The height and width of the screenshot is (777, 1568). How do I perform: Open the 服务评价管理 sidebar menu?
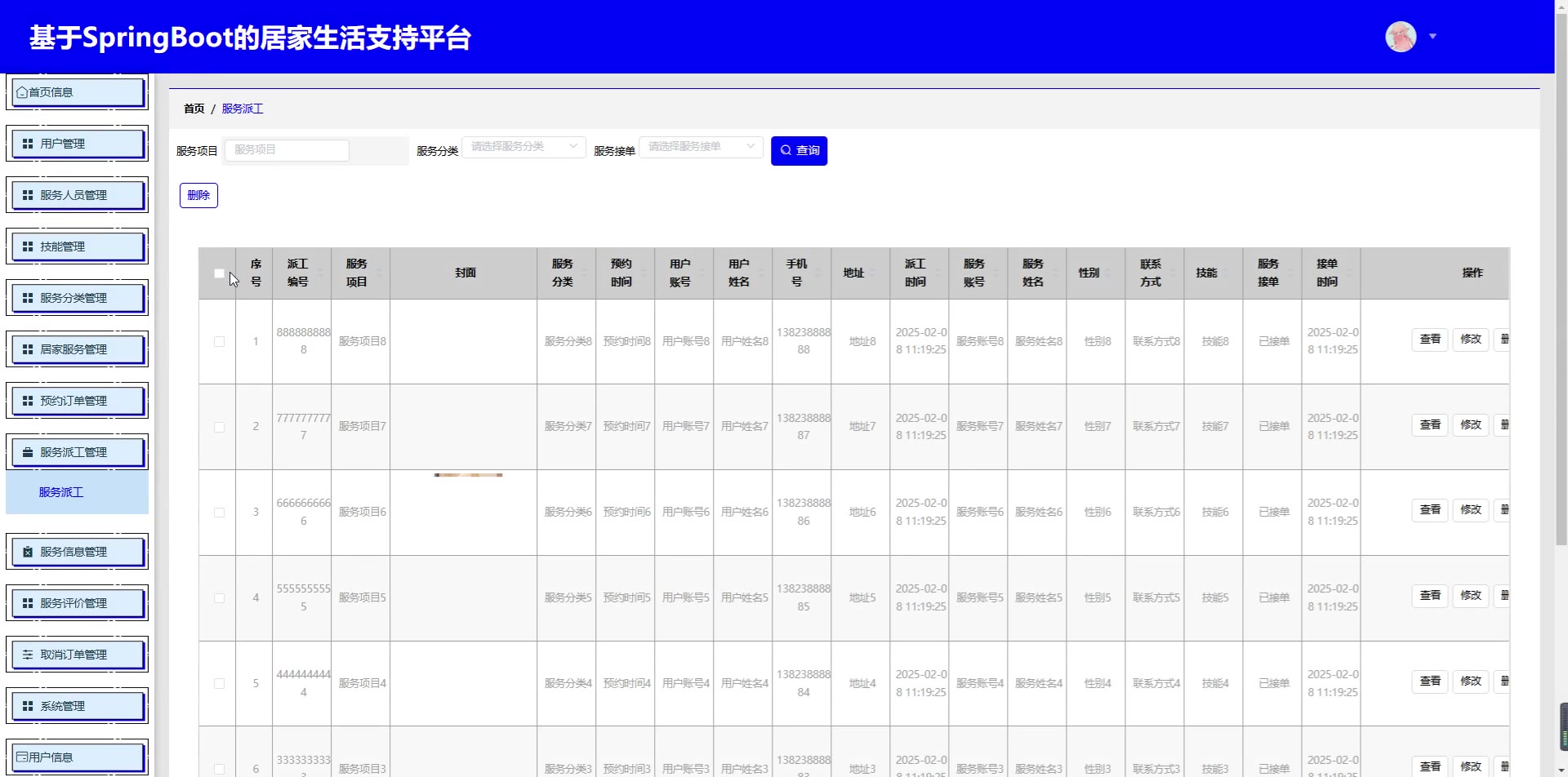pyautogui.click(x=78, y=603)
